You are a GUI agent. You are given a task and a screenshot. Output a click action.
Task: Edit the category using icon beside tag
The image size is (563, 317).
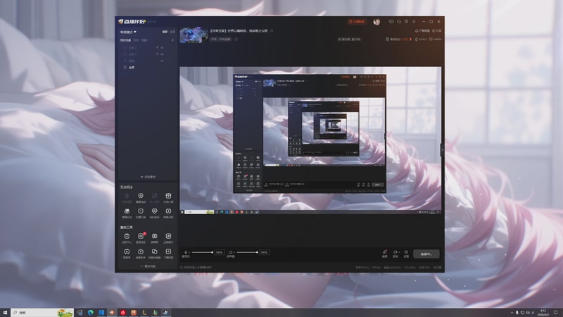[x=236, y=39]
